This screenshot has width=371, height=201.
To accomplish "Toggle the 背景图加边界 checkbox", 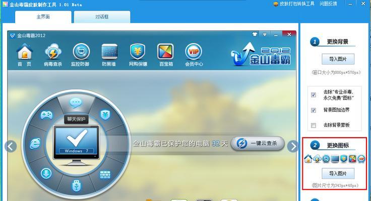I will [x=314, y=110].
